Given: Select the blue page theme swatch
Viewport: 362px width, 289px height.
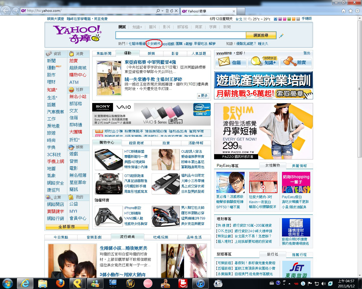Looking at the screenshot, I should (x=275, y=19).
